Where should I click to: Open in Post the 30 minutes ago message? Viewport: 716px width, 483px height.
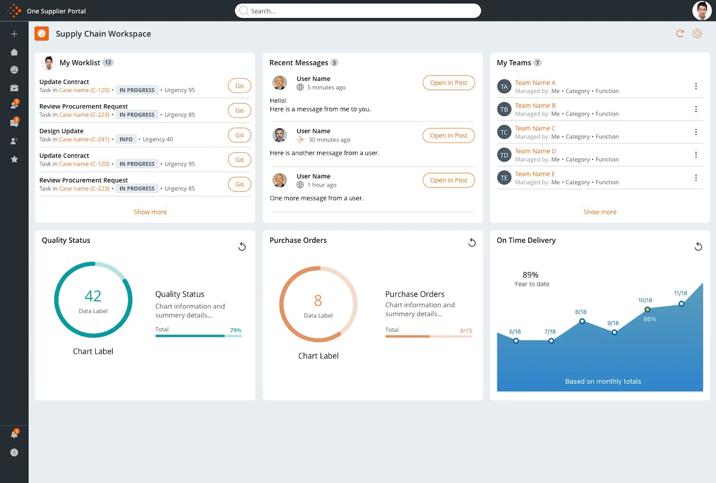pos(449,135)
